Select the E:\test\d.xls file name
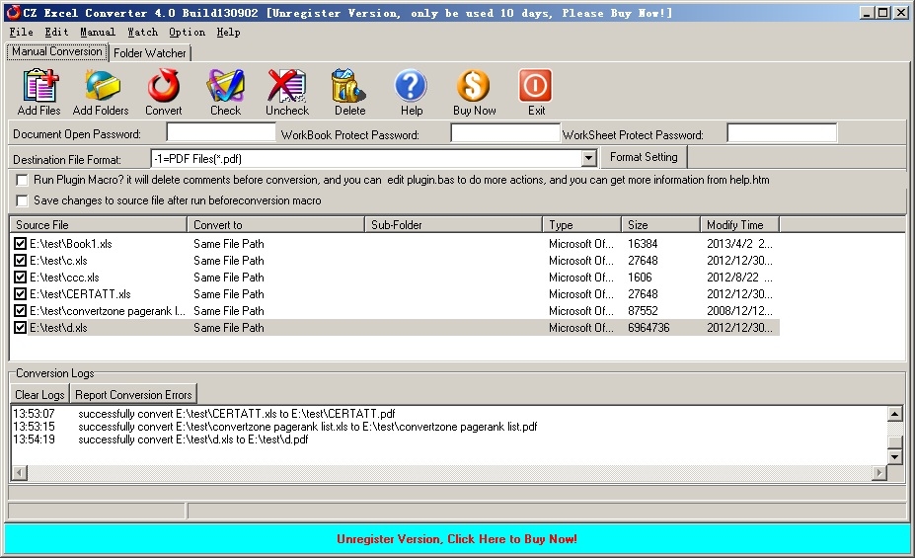915x558 pixels. click(58, 328)
